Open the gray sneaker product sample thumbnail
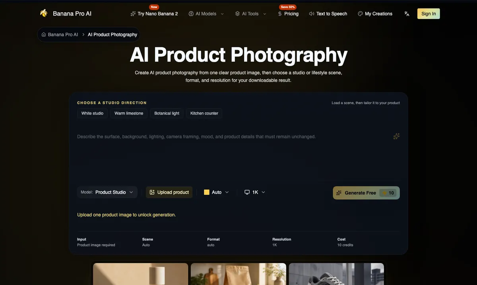Screen dimensions: 477x285 [336, 274]
